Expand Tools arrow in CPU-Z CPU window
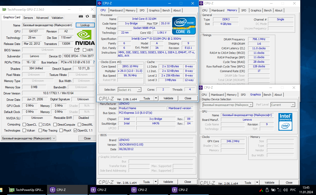 point(156,98)
